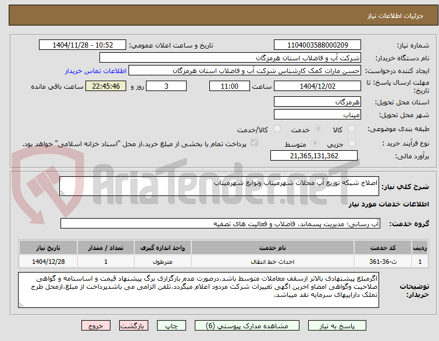This screenshot has height=341, width=439.
Task: Click the تعداد / مقدار column header
Action: pos(106,248)
